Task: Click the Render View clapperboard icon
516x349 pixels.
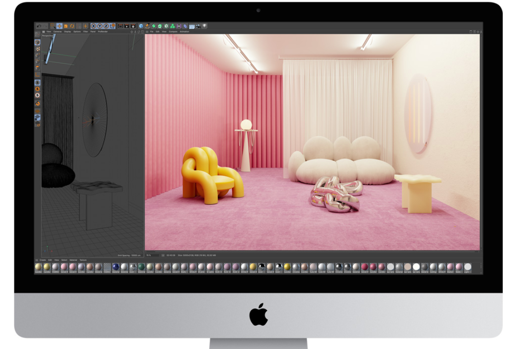Action: coord(121,26)
